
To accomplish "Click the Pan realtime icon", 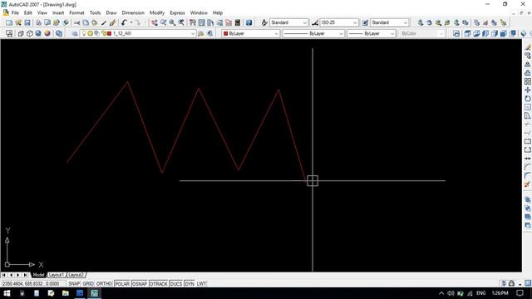I will [x=155, y=22].
